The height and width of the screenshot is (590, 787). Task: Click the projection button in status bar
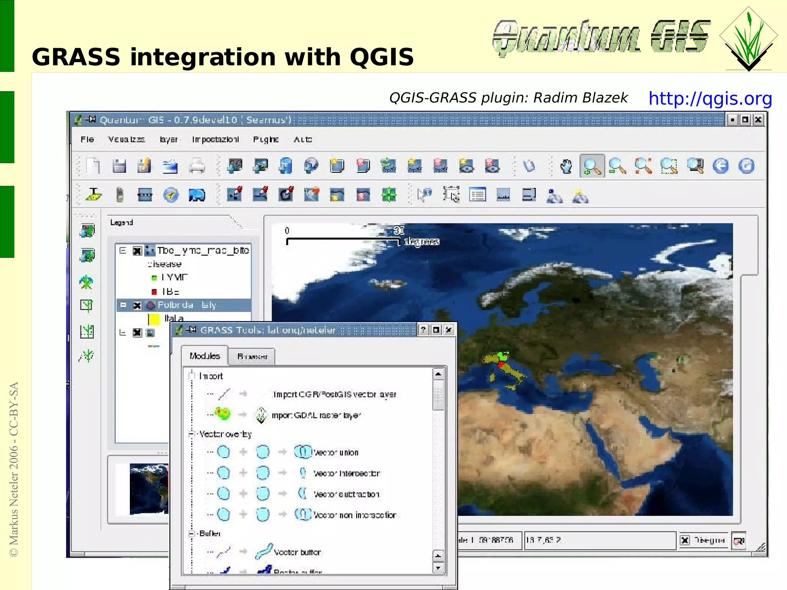point(739,540)
